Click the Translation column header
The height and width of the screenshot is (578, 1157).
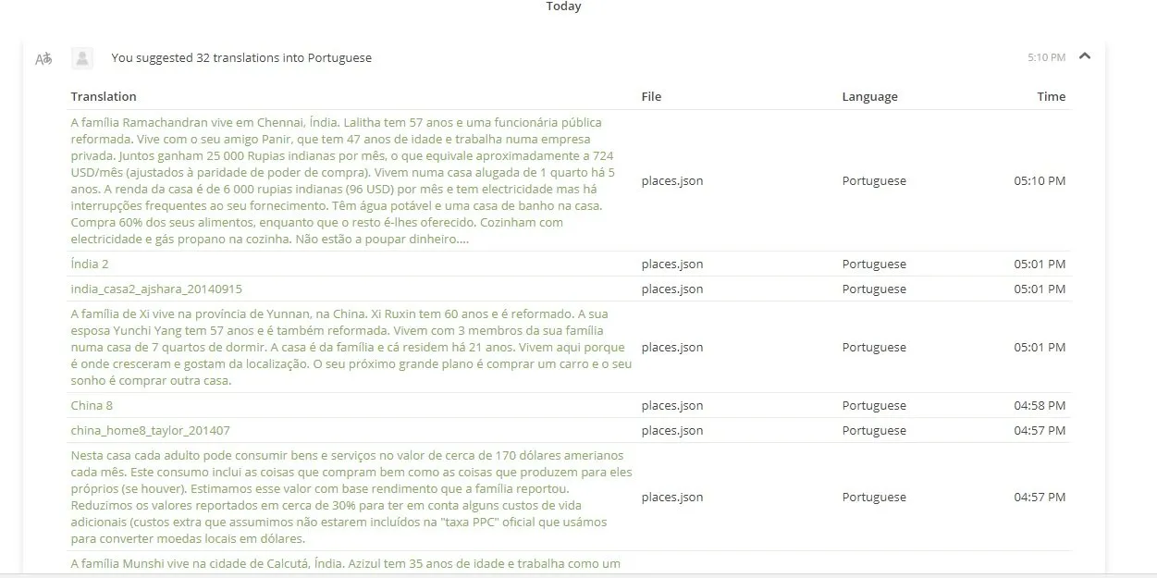[x=104, y=97]
